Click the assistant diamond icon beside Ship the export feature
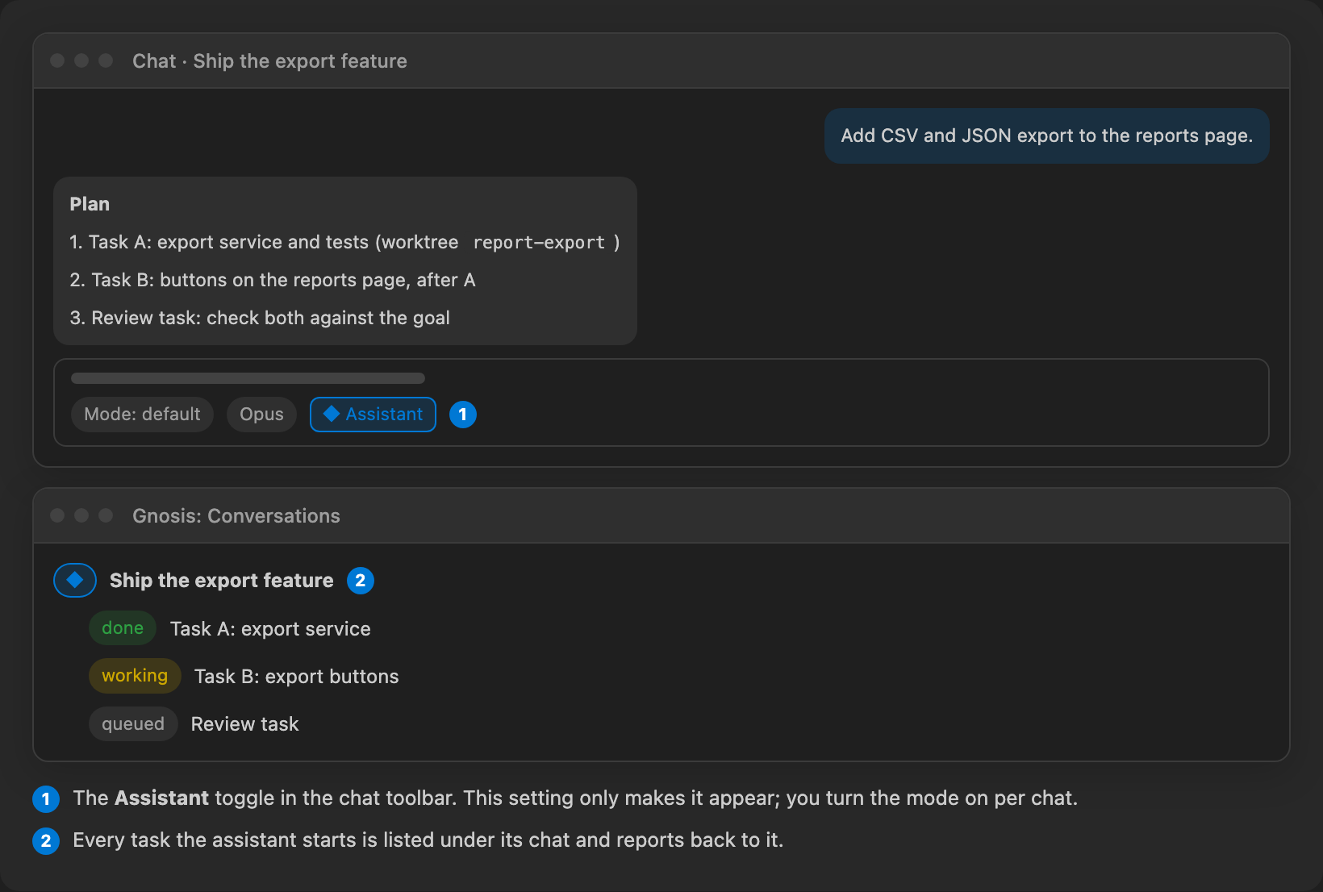This screenshot has width=1323, height=892. [x=75, y=580]
